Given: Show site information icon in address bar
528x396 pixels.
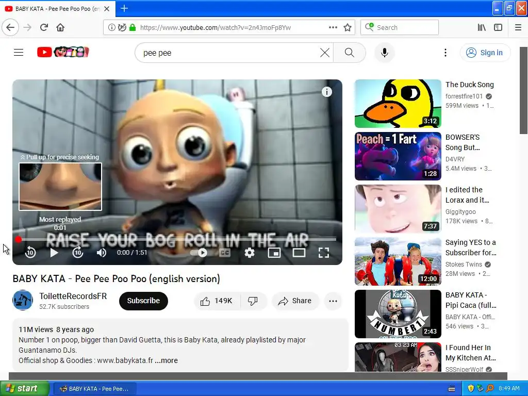Looking at the screenshot, I should point(111,27).
